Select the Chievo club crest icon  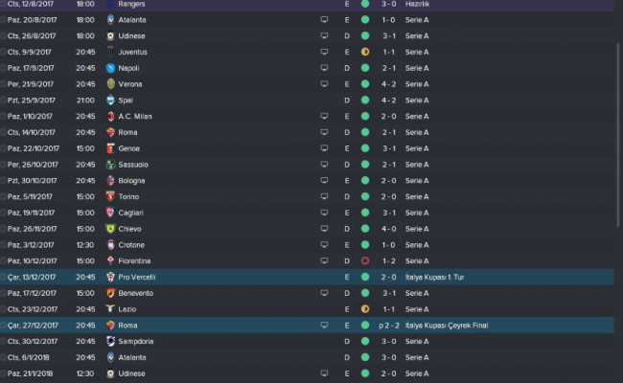click(x=111, y=229)
